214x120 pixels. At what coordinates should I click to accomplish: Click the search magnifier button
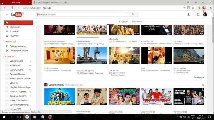click(133, 14)
